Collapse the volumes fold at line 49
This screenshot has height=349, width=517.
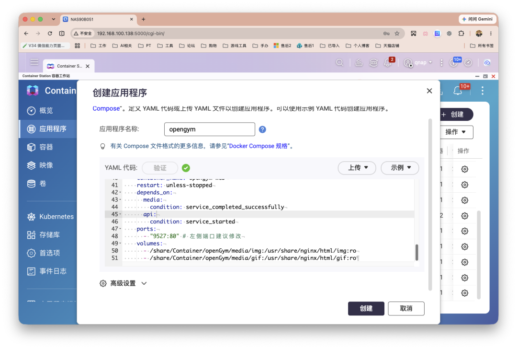(120, 244)
